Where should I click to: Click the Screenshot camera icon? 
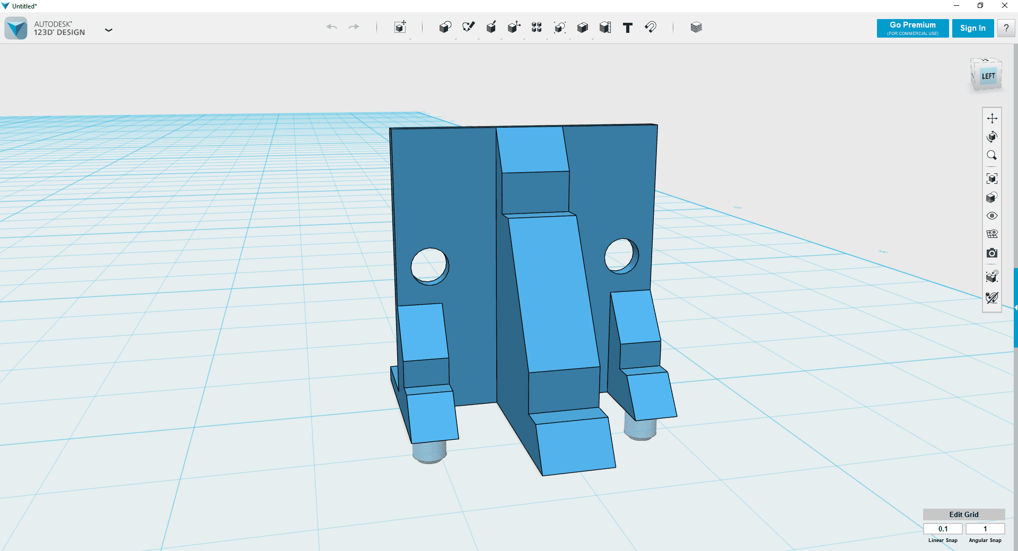click(x=992, y=253)
